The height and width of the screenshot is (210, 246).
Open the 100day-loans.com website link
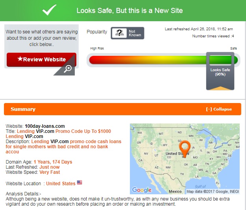click(x=45, y=126)
